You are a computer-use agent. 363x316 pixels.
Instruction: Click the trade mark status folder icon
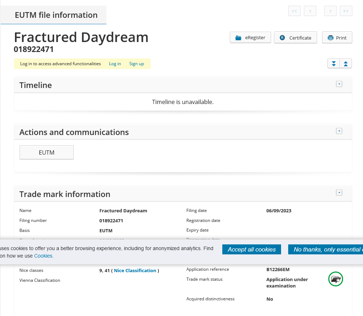(336, 279)
